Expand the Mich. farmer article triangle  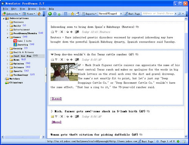pyautogui.click(x=52, y=111)
